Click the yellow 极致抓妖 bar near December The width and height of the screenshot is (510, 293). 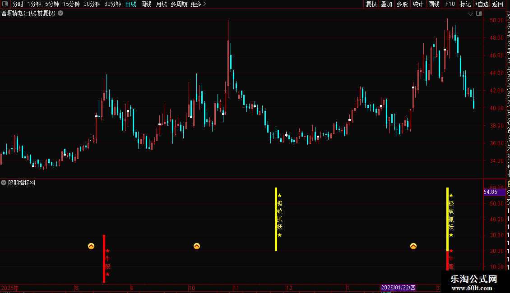click(276, 219)
